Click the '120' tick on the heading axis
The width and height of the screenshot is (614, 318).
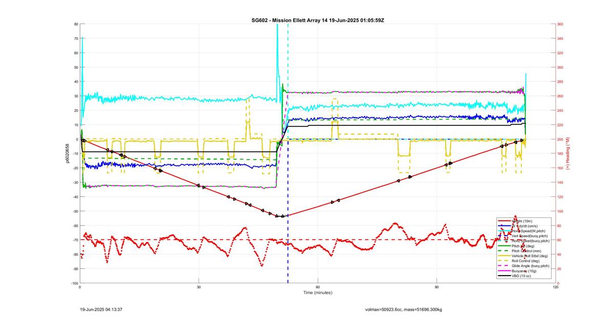coord(560,197)
